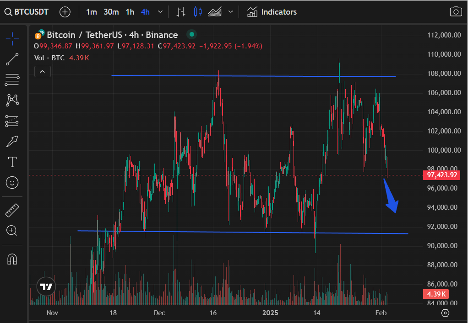Select the XABCD pattern tool
Screen dimensions: 468x323
pyautogui.click(x=12, y=101)
